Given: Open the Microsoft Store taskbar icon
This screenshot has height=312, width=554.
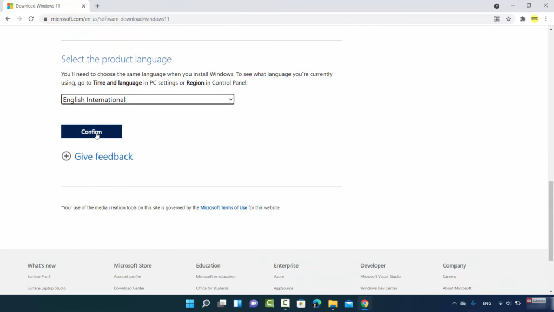Looking at the screenshot, I should pos(301,303).
